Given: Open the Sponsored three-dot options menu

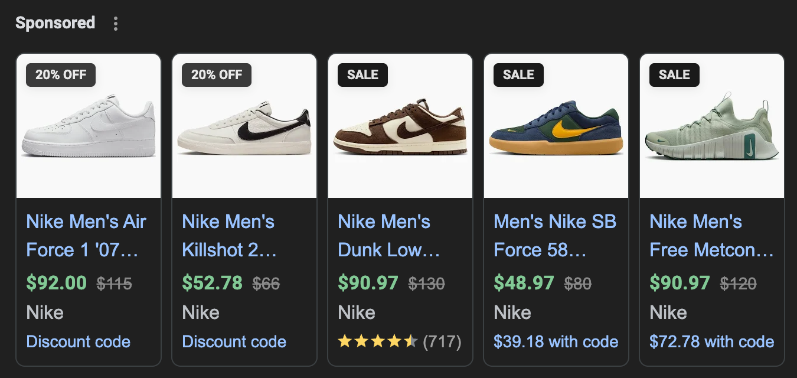Looking at the screenshot, I should pyautogui.click(x=116, y=24).
